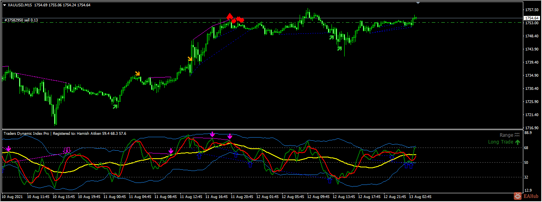Click the 12 Aug 01:45 time label

pyautogui.click(x=268, y=197)
